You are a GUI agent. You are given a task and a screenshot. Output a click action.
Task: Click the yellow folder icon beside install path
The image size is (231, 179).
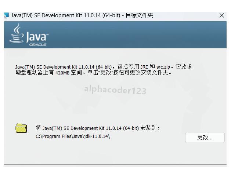[21, 128]
